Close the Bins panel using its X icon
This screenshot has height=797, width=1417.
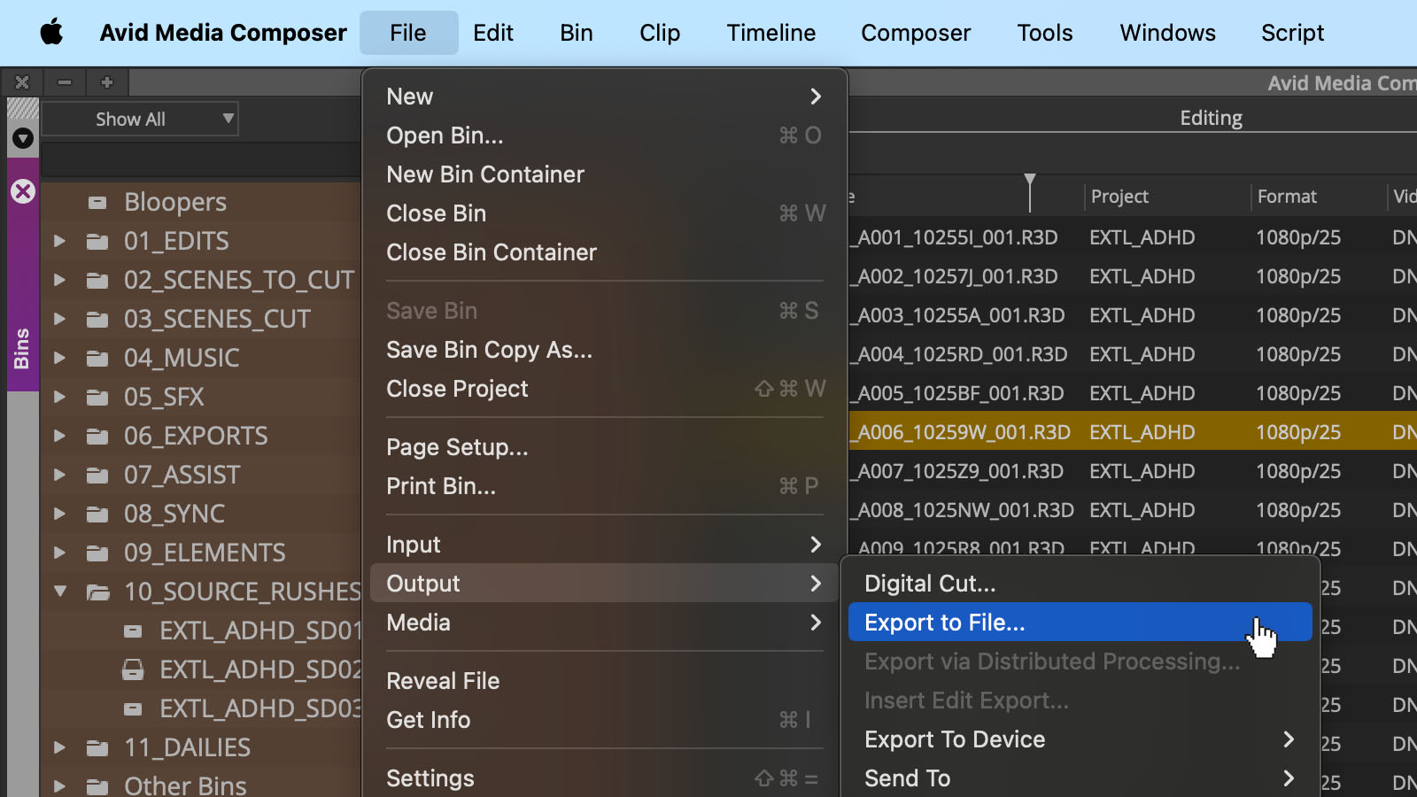[x=23, y=191]
